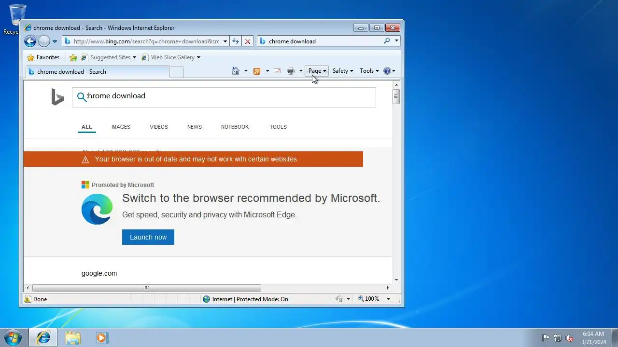Viewport: 618px width, 347px height.
Task: Select the ALL results tab
Action: pos(87,127)
